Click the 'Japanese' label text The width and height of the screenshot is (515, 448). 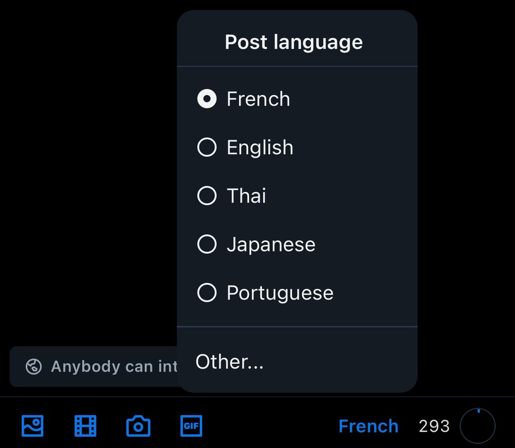(270, 244)
